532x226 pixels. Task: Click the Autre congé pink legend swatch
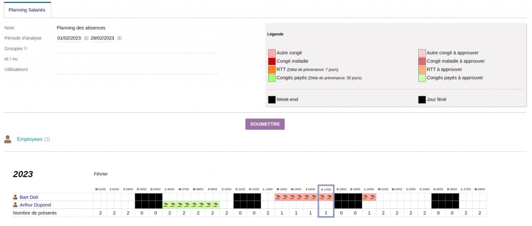272,53
